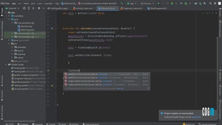The width and height of the screenshot is (222, 125).
Task: Open the Event Log button
Action: point(189,124)
